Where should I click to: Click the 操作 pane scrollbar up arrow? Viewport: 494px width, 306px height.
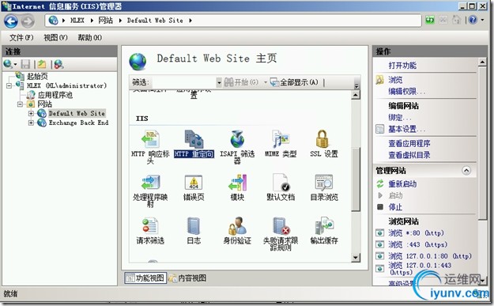pyautogui.click(x=482, y=62)
